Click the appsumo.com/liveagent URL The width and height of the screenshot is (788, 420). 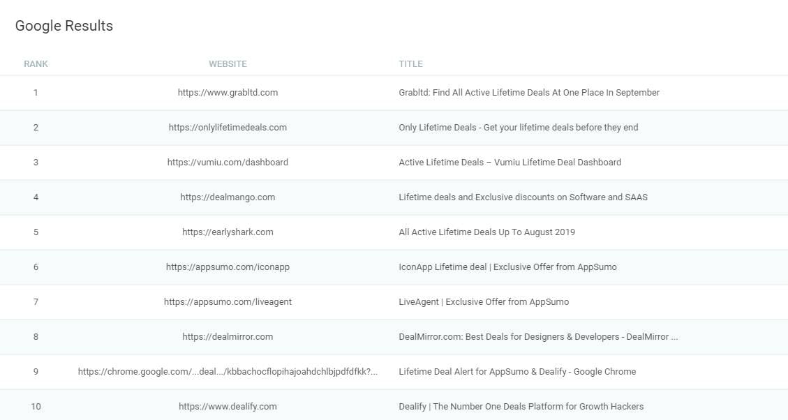tap(228, 301)
